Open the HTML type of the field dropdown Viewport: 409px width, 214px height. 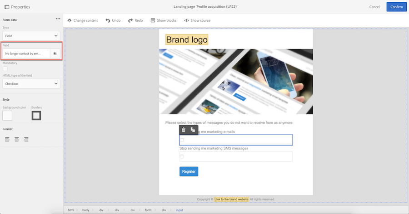31,84
